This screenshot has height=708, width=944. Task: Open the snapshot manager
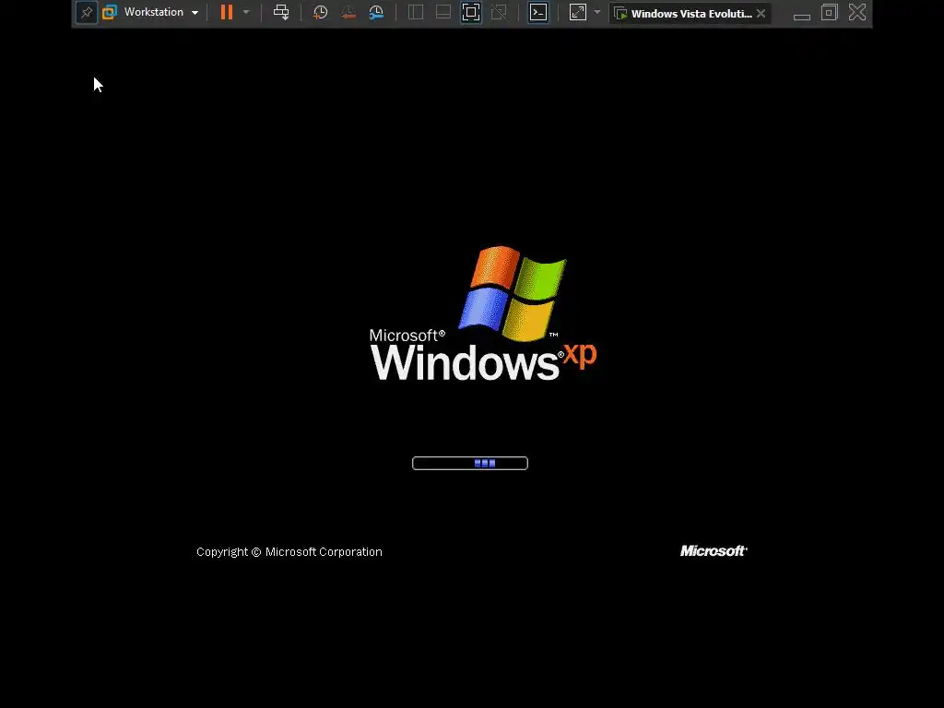[x=376, y=12]
